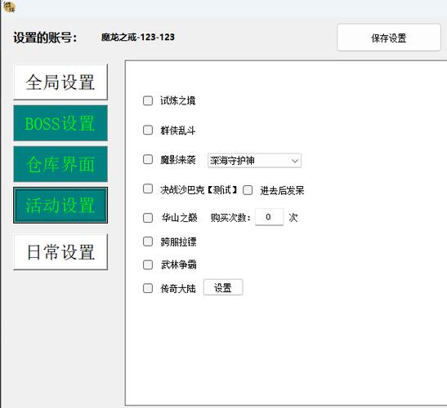Click the 设置的账号 label
Image resolution: width=447 pixels, height=408 pixels.
click(x=45, y=38)
